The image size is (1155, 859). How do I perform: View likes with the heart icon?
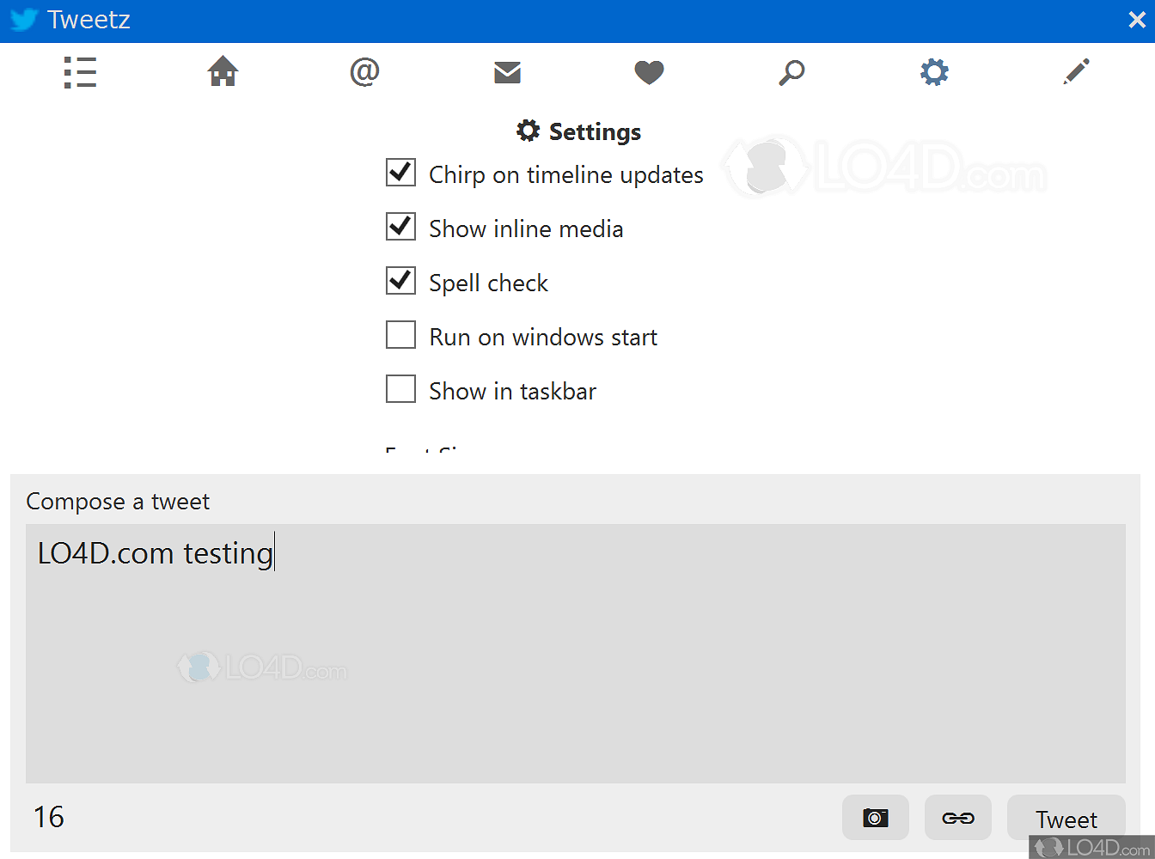[649, 72]
